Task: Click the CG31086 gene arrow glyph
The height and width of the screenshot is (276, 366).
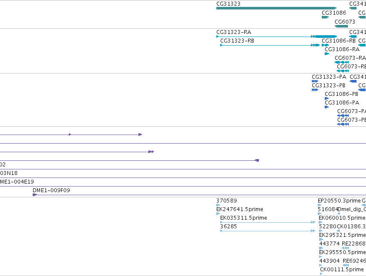Action: [326, 17]
